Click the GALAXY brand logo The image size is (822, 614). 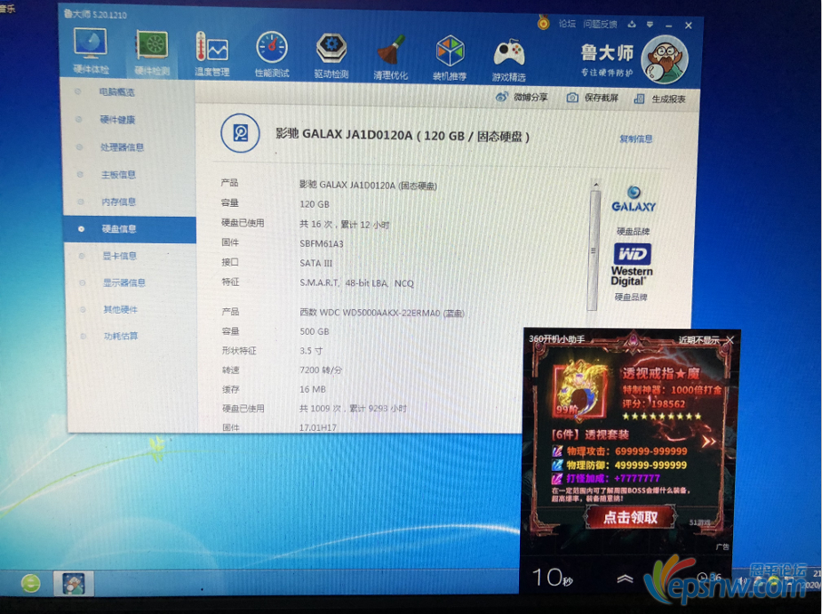click(x=633, y=200)
